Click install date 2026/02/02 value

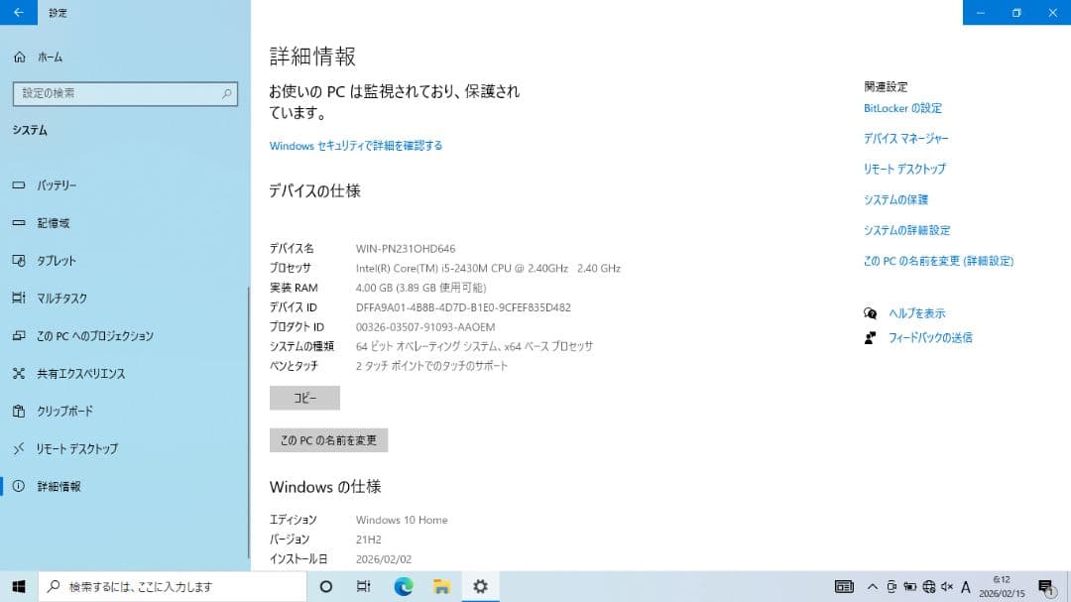383,559
